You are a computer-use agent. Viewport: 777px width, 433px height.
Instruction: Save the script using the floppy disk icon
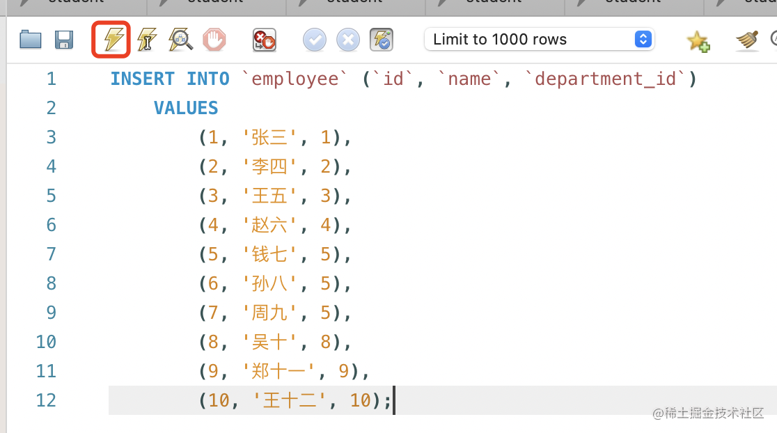64,40
